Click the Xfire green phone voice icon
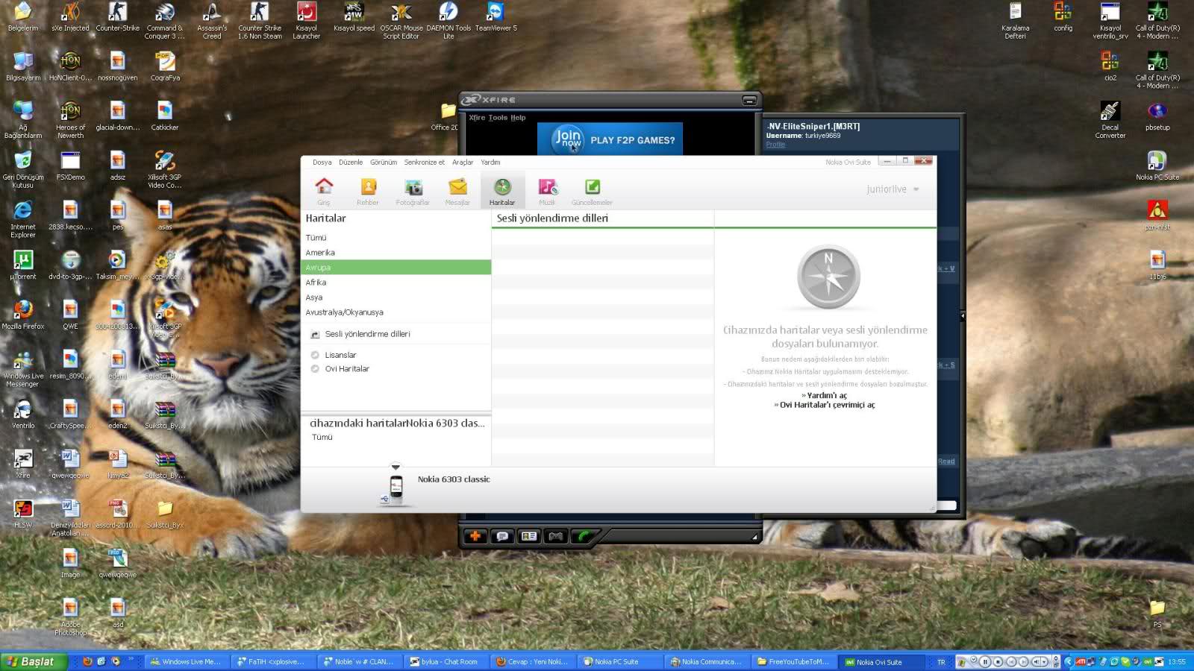This screenshot has height=671, width=1194. 584,536
